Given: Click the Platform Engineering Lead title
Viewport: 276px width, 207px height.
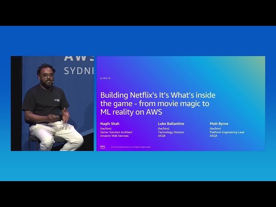Looking at the screenshot, I should pyautogui.click(x=227, y=132).
